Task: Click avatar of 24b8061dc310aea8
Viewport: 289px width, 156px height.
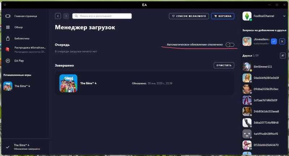Action: (x=247, y=111)
